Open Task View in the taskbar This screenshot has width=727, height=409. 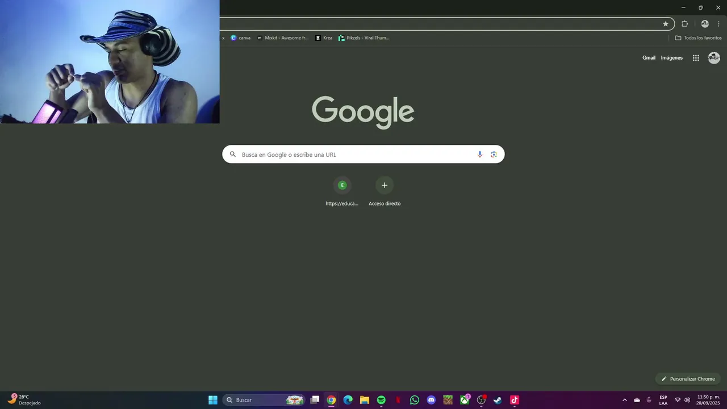pos(315,400)
